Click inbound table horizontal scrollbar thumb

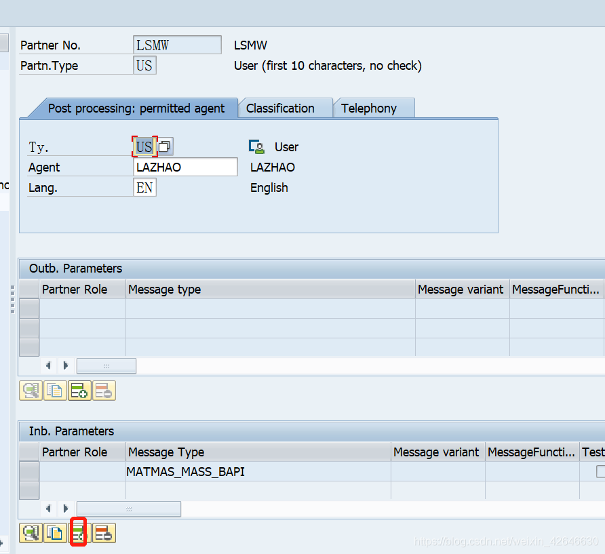coord(129,509)
